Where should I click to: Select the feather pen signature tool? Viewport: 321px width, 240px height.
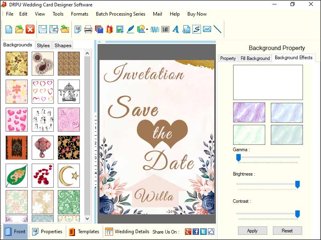[130, 29]
